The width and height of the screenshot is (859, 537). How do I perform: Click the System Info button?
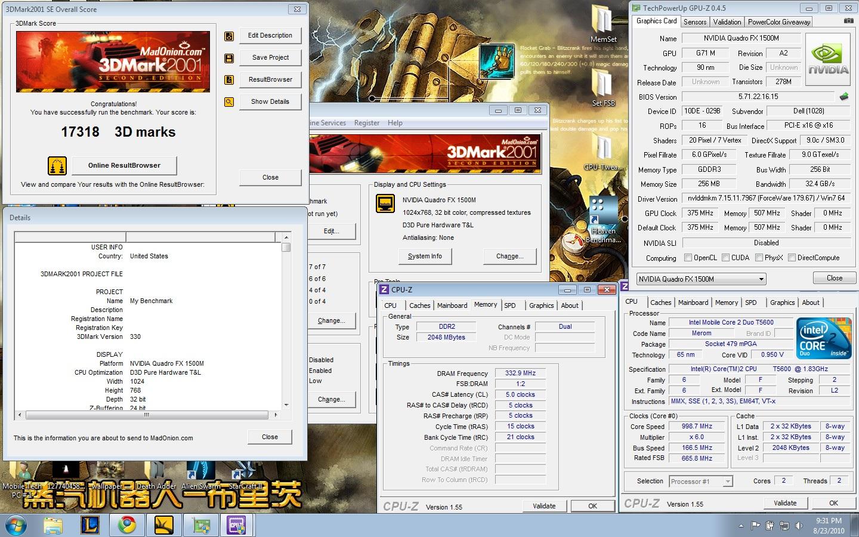click(425, 256)
